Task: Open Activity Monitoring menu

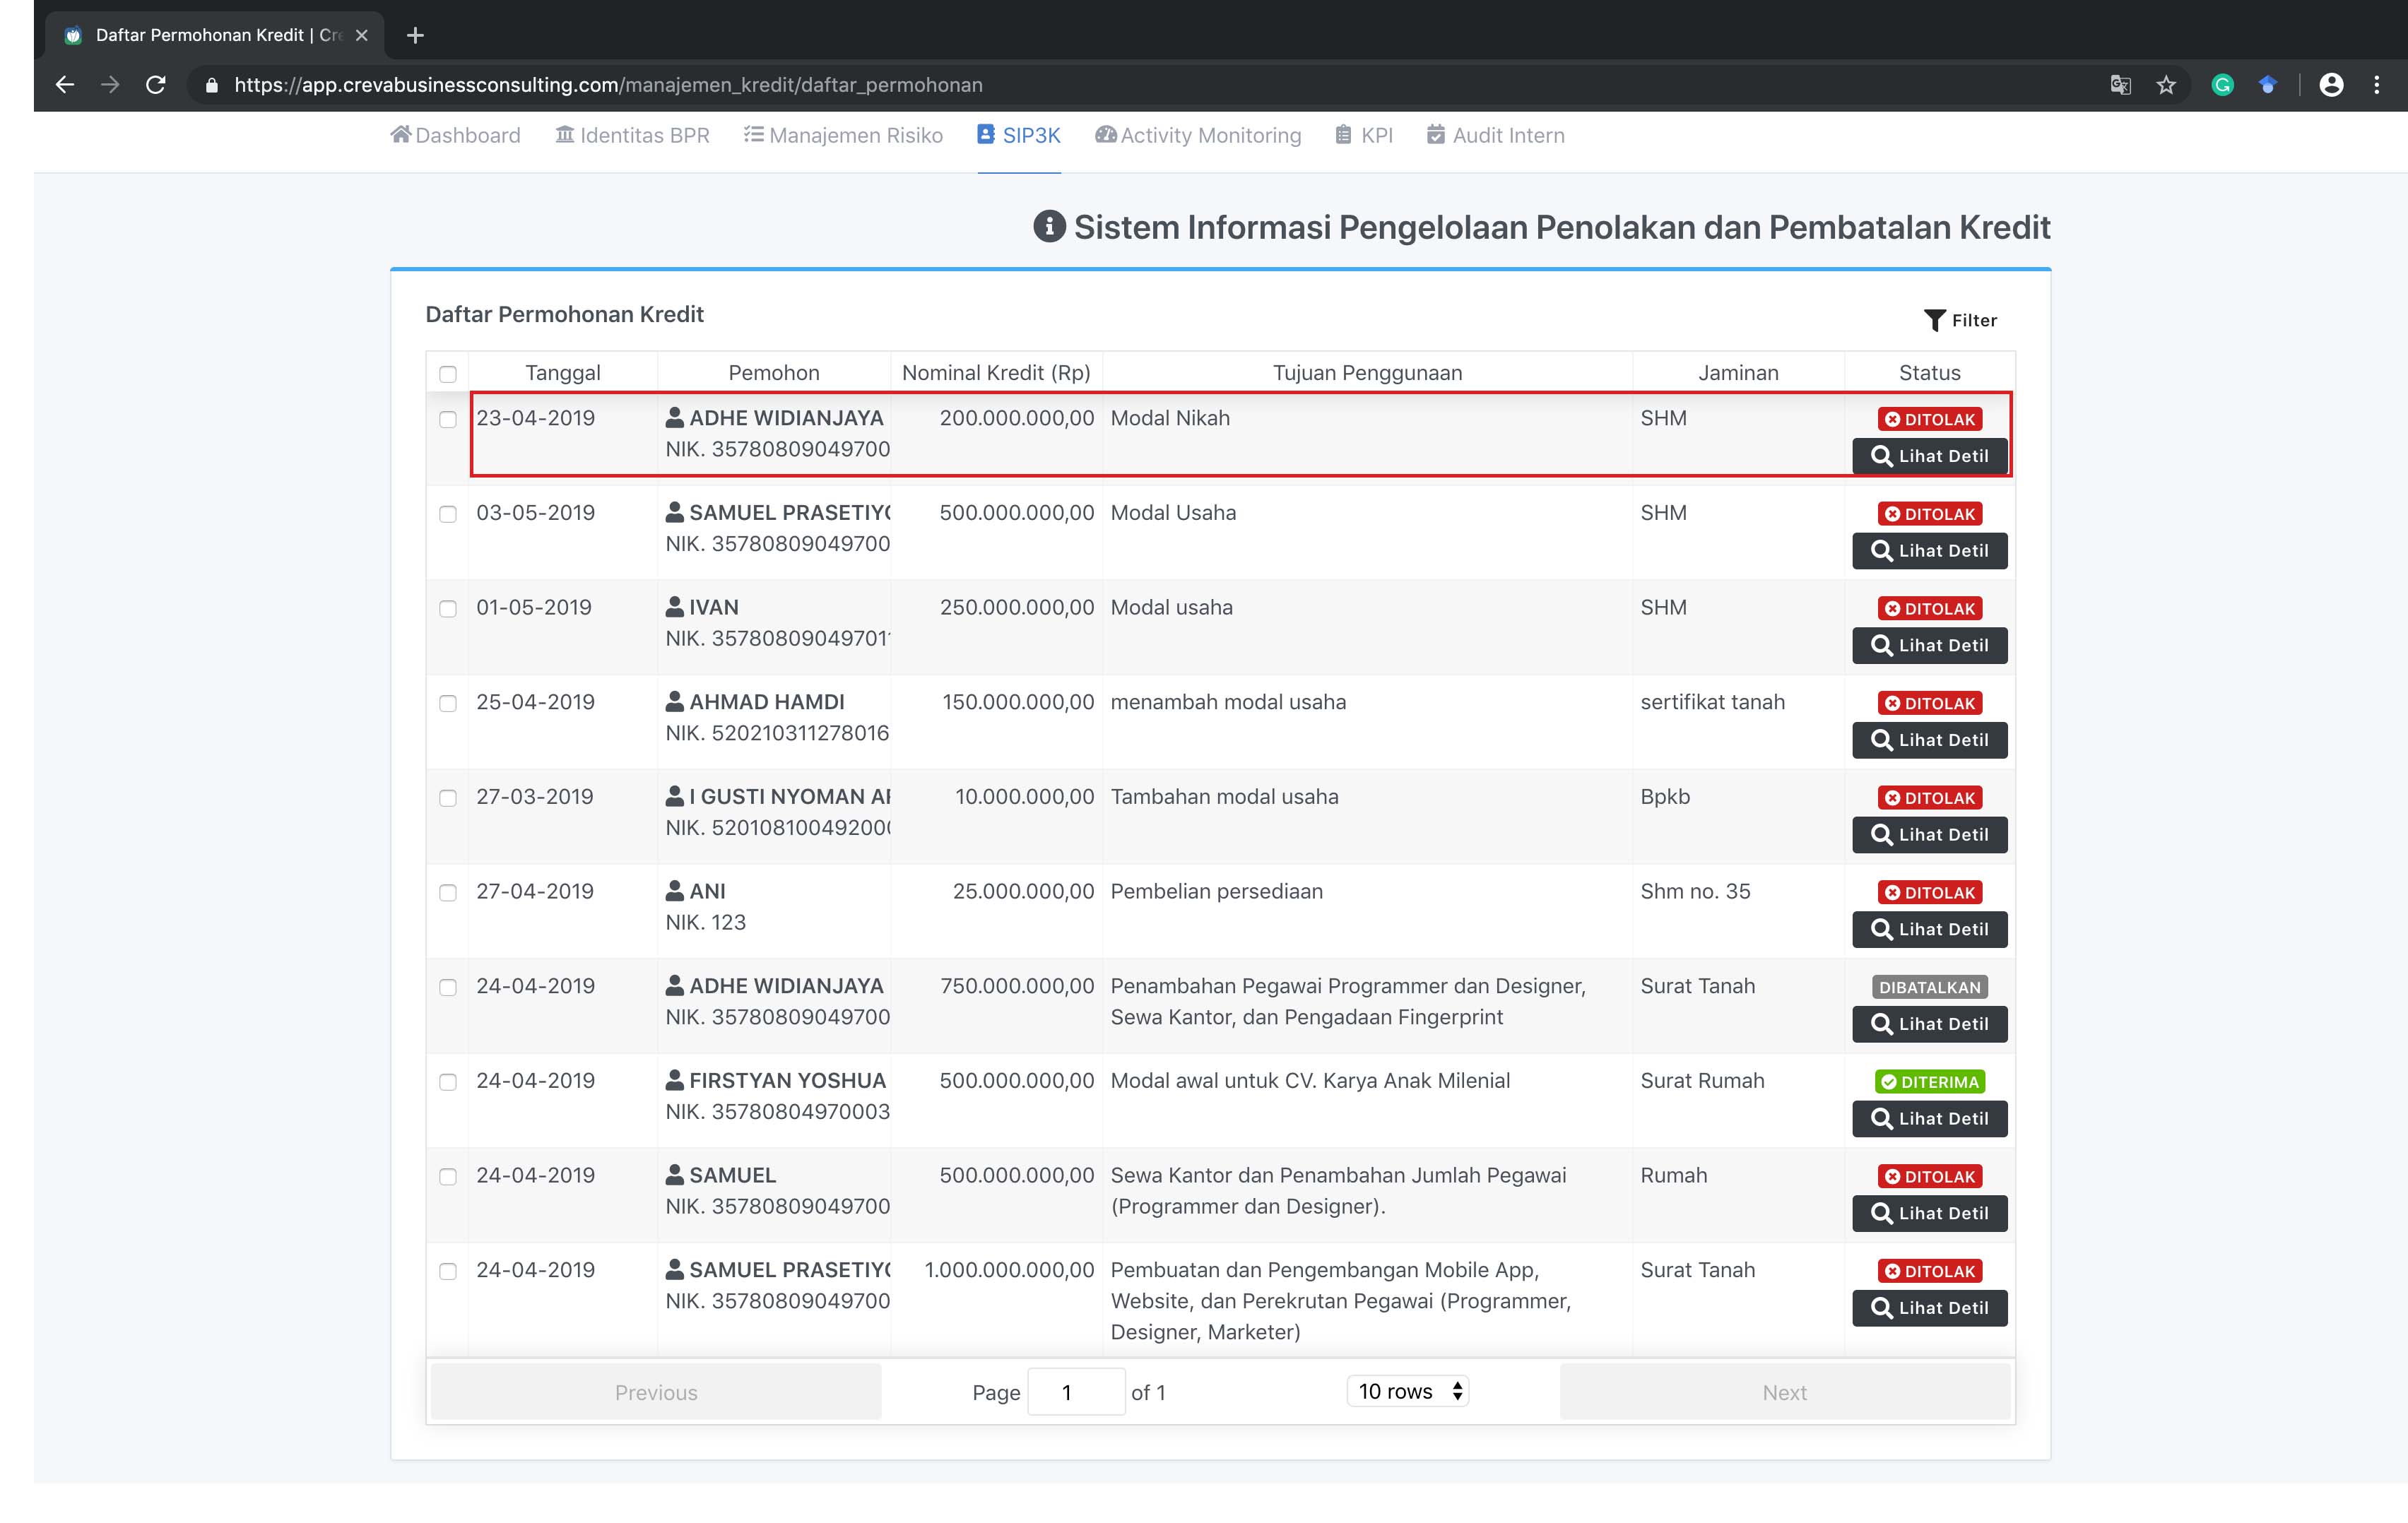Action: click(1198, 135)
